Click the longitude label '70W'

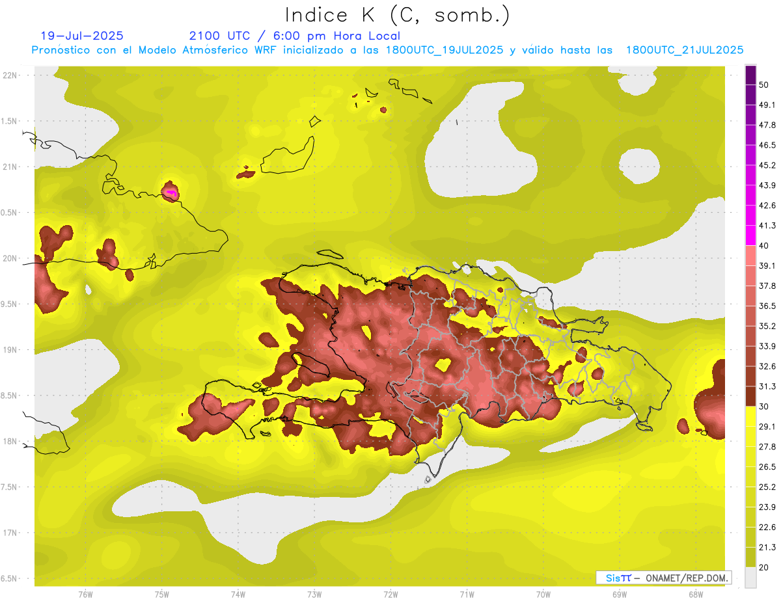(543, 594)
